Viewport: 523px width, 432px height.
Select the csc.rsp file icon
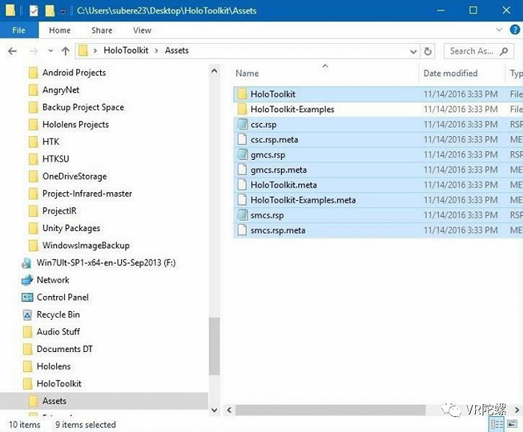click(x=241, y=125)
